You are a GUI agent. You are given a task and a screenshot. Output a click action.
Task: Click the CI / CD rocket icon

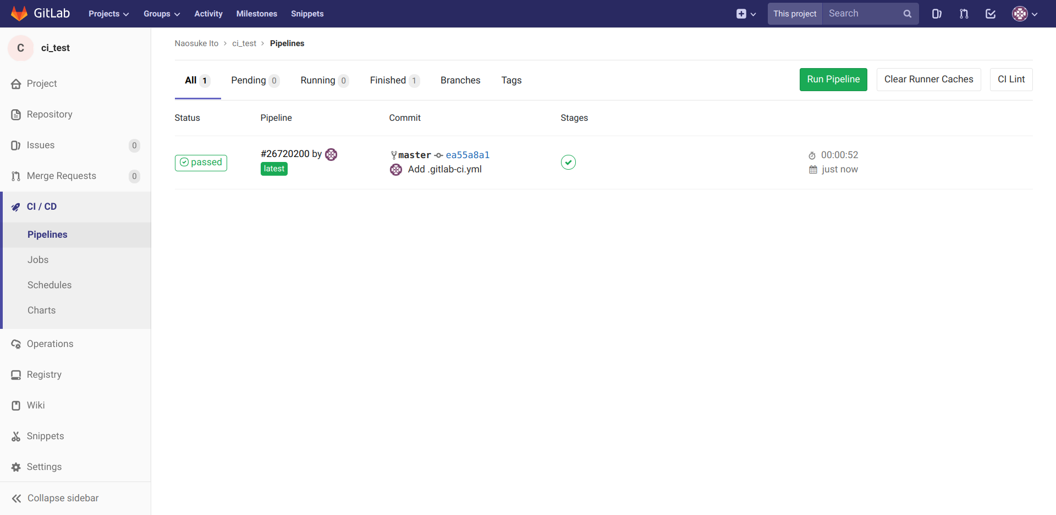[16, 207]
